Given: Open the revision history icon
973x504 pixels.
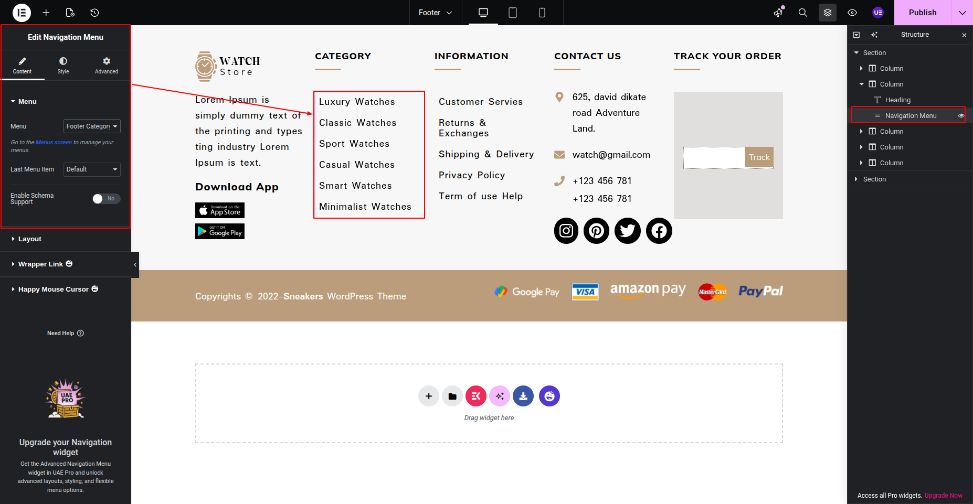Looking at the screenshot, I should (94, 13).
